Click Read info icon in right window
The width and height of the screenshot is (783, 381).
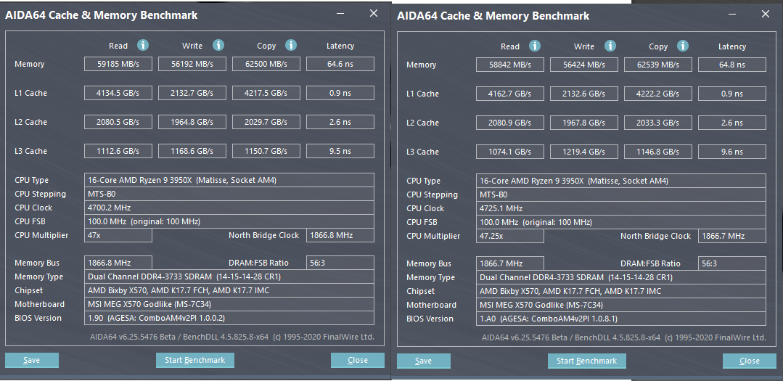tap(535, 46)
